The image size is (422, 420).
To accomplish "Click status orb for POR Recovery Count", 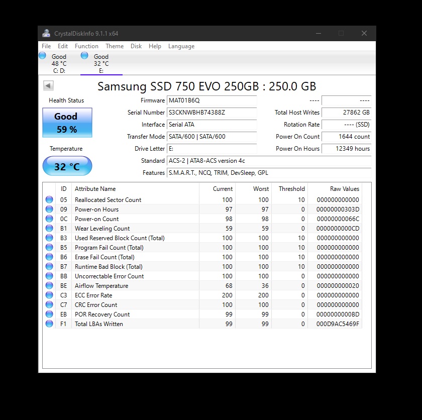I will click(x=49, y=314).
